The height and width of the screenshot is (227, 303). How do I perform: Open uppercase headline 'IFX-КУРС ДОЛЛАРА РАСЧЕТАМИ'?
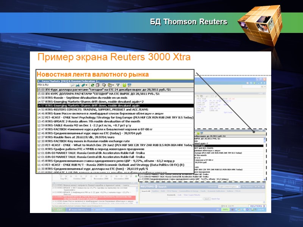pos(116,94)
